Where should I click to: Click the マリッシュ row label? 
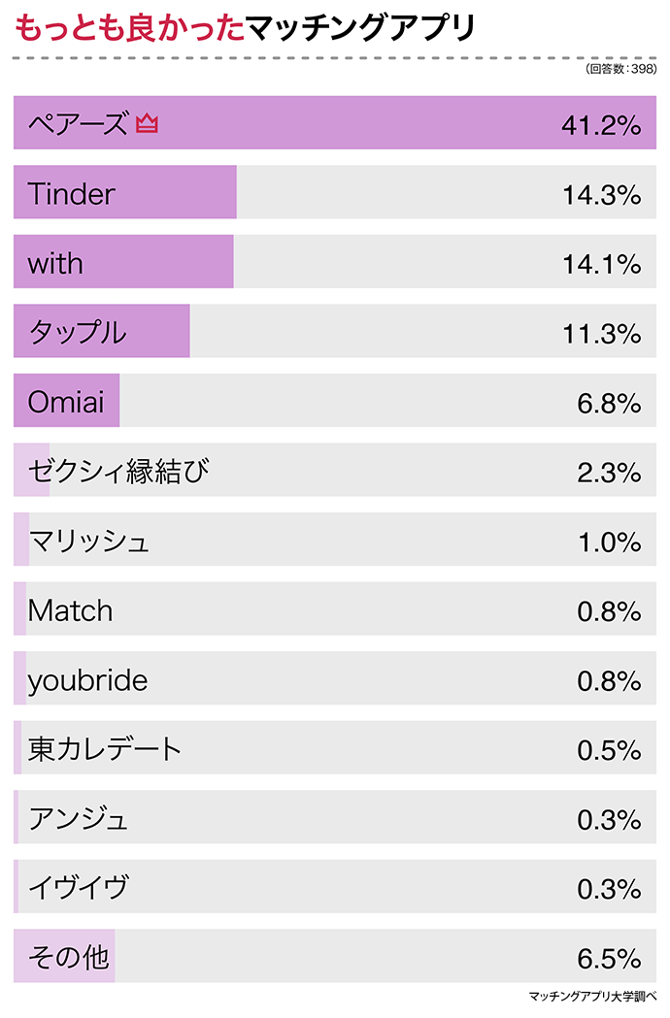89,541
